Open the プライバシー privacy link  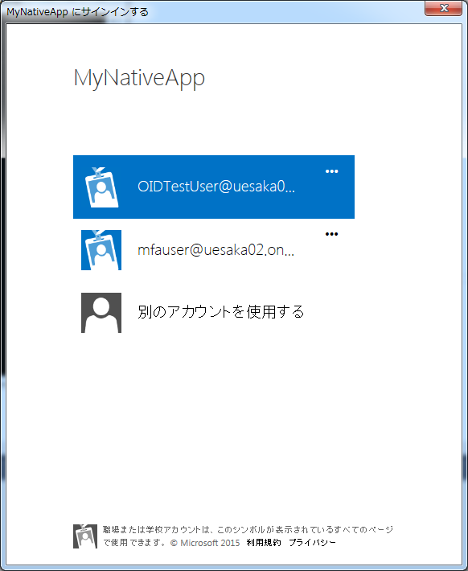[x=312, y=543]
